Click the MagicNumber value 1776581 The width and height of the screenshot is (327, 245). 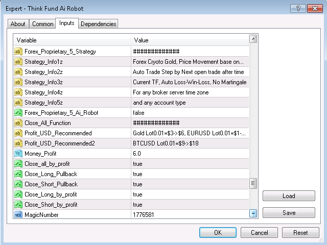point(144,214)
